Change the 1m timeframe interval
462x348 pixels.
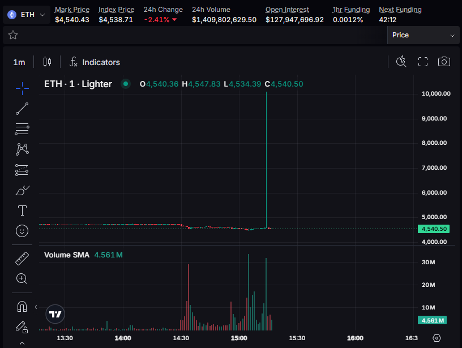coord(19,62)
